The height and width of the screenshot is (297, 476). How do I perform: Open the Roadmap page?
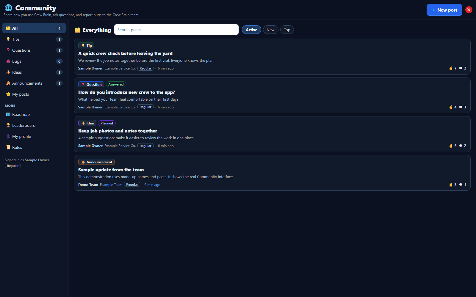tap(34, 114)
